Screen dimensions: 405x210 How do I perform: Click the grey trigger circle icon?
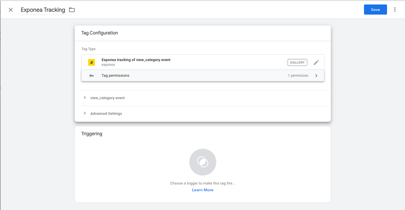point(202,162)
